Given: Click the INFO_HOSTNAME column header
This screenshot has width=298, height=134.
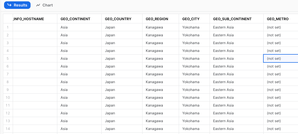Looking at the screenshot, I should point(35,19).
